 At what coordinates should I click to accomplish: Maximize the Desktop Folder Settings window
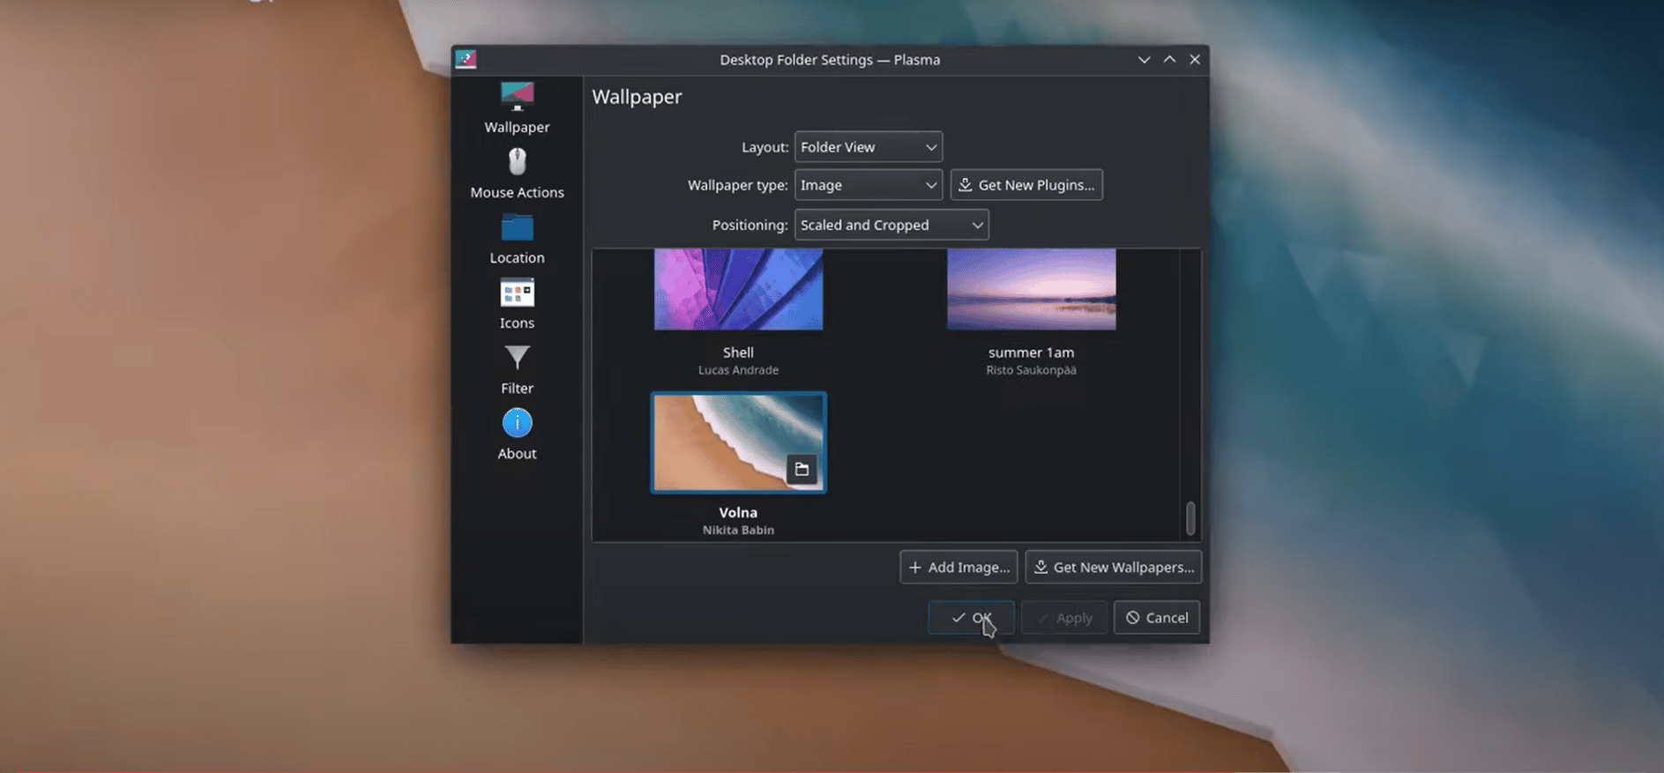(1169, 60)
